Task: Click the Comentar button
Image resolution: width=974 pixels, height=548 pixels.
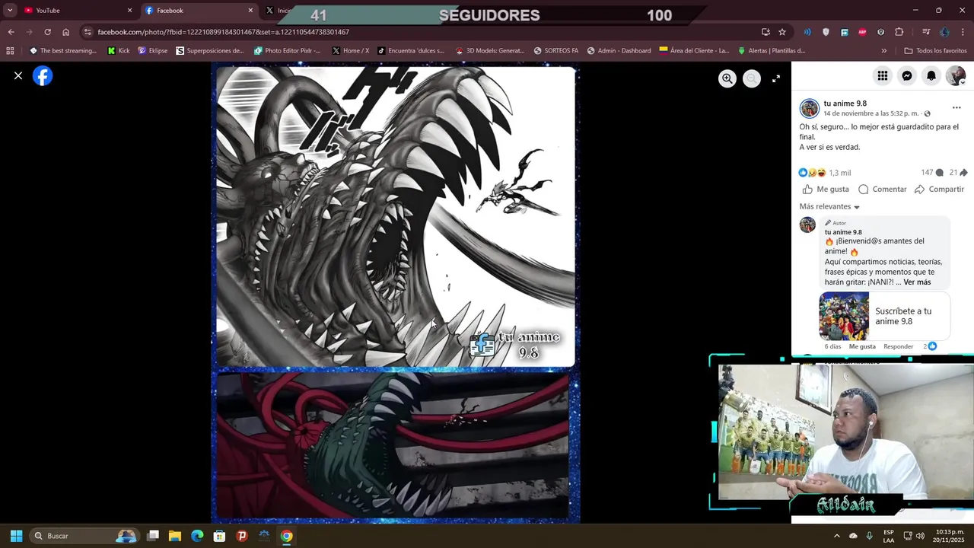Action: coord(882,190)
